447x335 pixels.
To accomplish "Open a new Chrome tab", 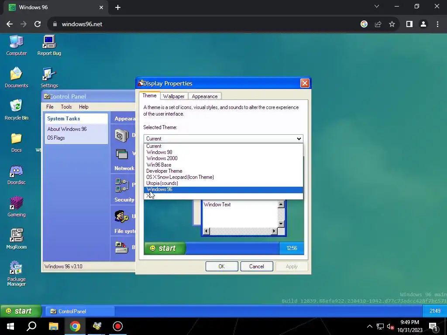I will [118, 7].
